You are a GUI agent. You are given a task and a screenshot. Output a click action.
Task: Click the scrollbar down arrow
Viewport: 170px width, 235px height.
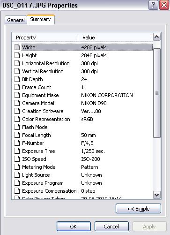(157, 195)
